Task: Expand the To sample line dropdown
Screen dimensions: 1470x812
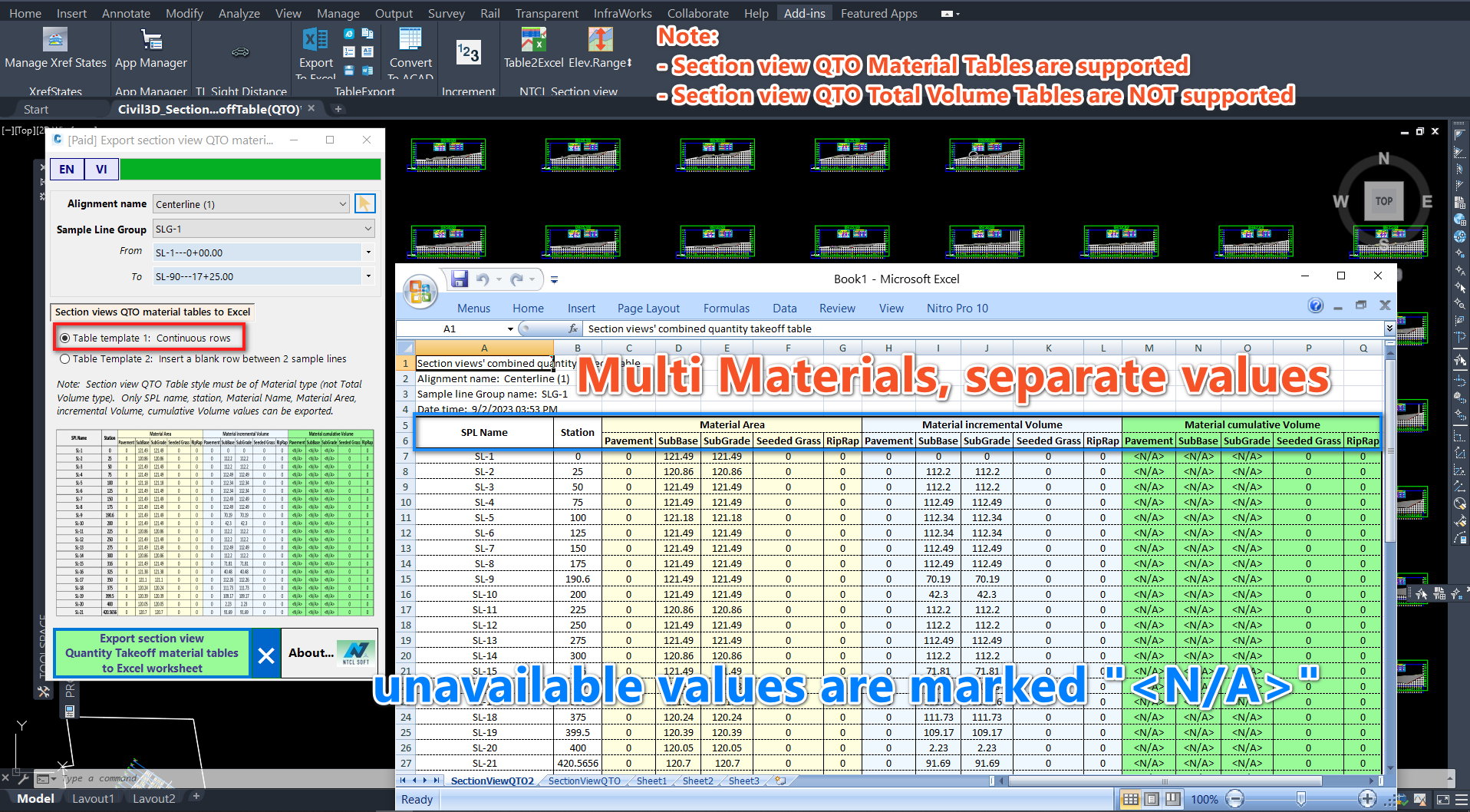Action: pos(368,276)
